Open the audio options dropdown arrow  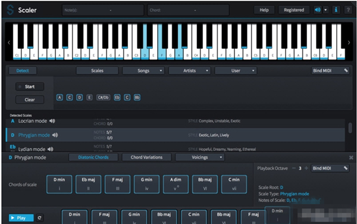point(325,10)
